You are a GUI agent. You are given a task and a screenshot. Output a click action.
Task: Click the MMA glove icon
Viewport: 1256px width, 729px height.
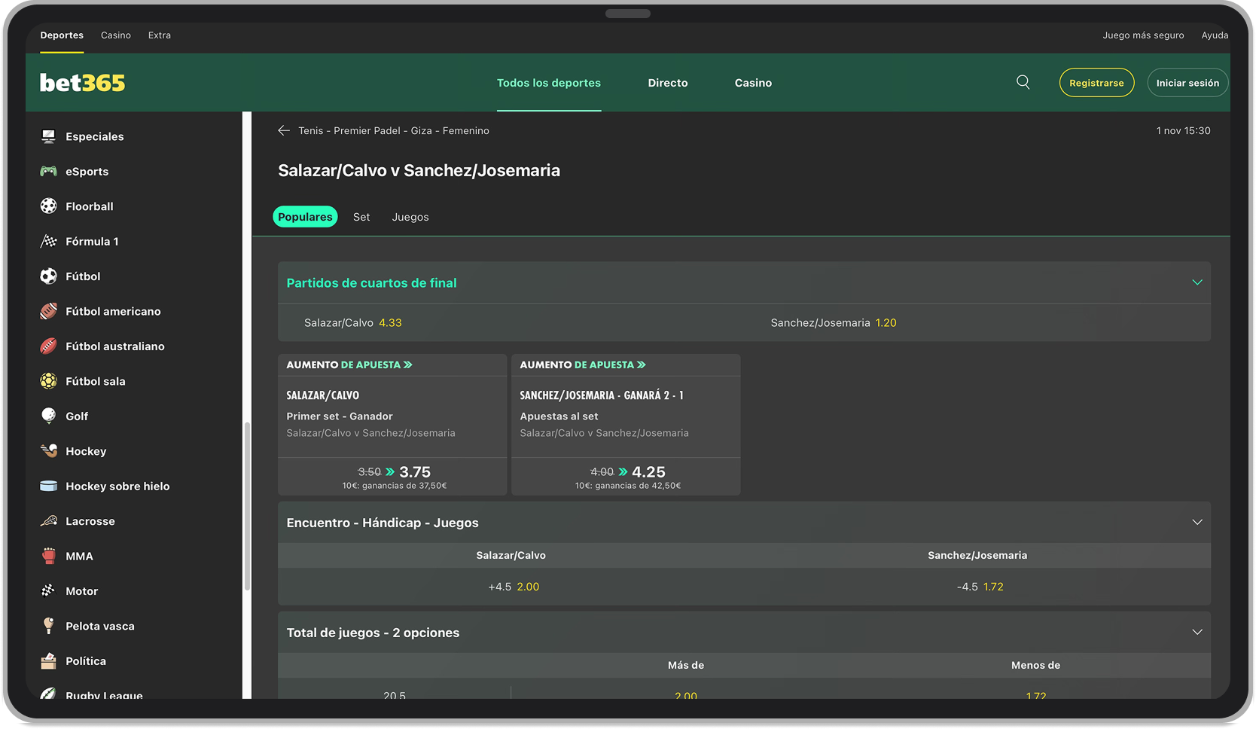point(48,556)
